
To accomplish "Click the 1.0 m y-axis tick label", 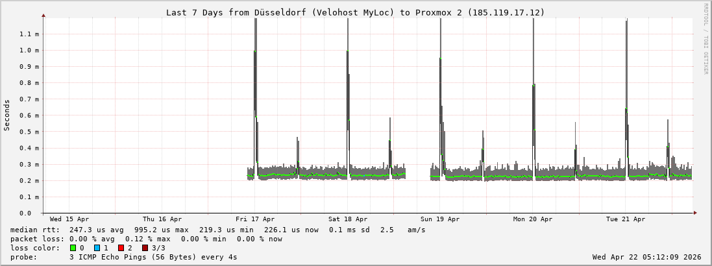I will click(x=29, y=50).
